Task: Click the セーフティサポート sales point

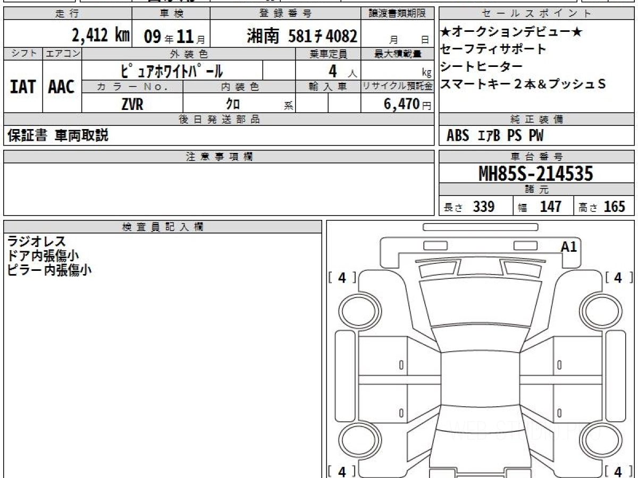Action: click(x=493, y=49)
